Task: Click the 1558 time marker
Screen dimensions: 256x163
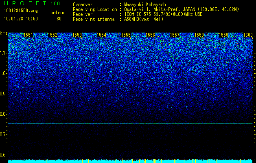Action: pyautogui.click(x=199, y=35)
